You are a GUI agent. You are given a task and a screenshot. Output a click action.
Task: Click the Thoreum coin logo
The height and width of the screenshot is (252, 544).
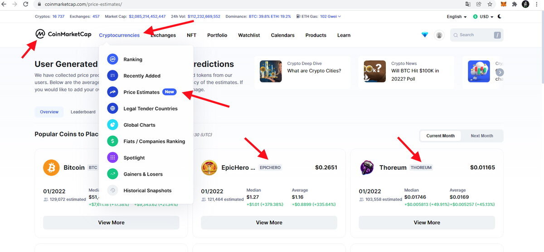click(367, 167)
